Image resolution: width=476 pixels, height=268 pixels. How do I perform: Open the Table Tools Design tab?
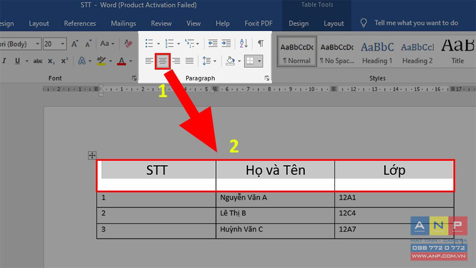[299, 23]
